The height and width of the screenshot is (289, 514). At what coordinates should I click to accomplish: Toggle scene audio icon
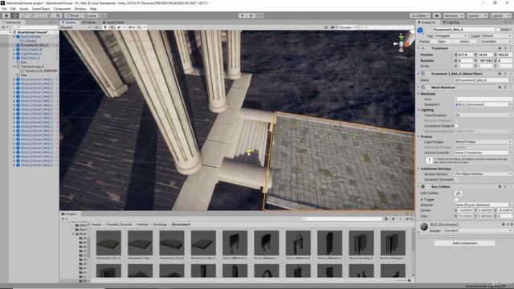click(x=112, y=27)
